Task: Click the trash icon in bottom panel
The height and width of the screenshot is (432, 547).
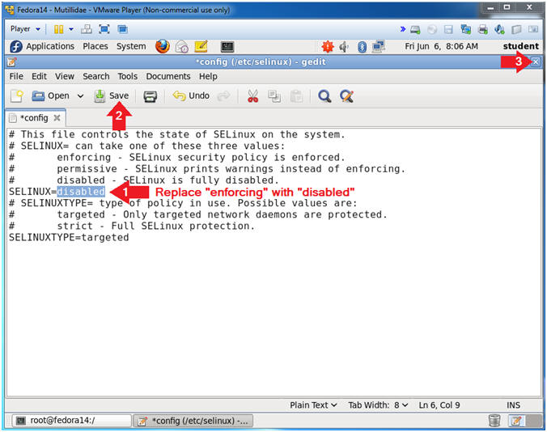Action: (x=494, y=421)
